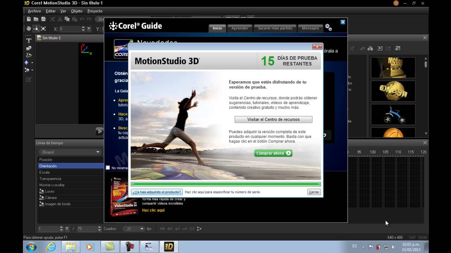
Task: Click Cerrar button in trial dialog
Action: point(314,192)
